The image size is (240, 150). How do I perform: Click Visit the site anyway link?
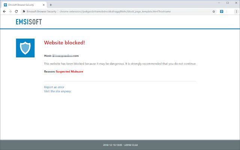[57, 91]
